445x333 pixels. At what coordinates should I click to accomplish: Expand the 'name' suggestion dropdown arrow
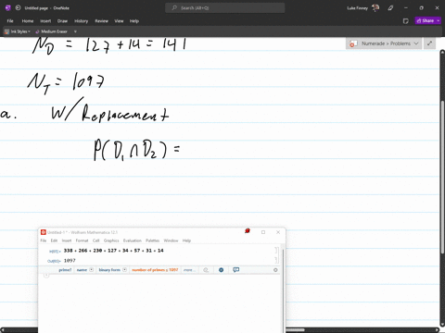[92, 270]
